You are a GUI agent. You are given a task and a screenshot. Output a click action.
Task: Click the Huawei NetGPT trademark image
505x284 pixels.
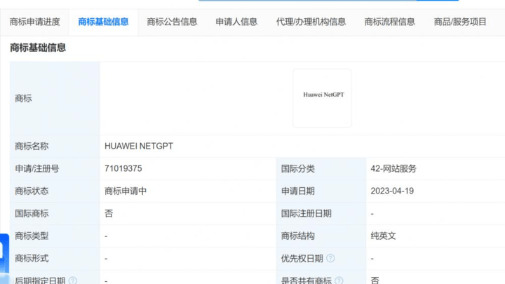coord(322,98)
